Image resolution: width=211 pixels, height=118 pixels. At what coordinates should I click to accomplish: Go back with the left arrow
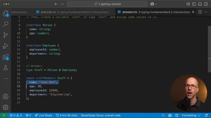(x=56, y=4)
